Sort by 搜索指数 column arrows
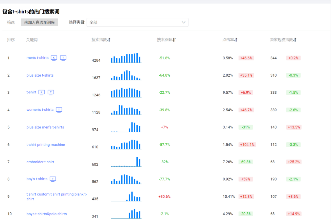Image resolution: width=331 pixels, height=224 pixels. 109,40
